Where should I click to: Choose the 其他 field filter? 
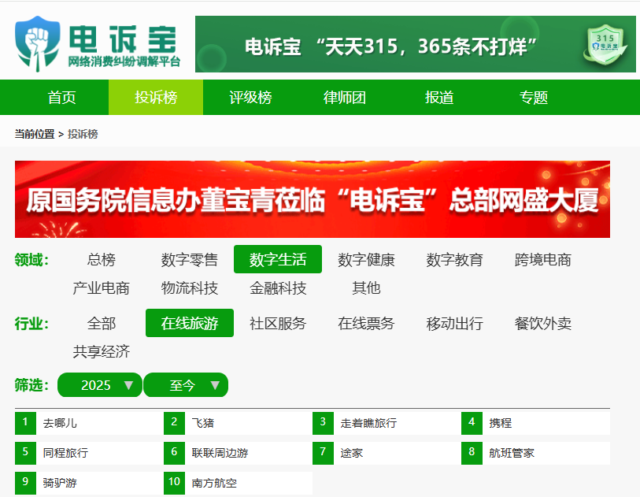(x=366, y=288)
